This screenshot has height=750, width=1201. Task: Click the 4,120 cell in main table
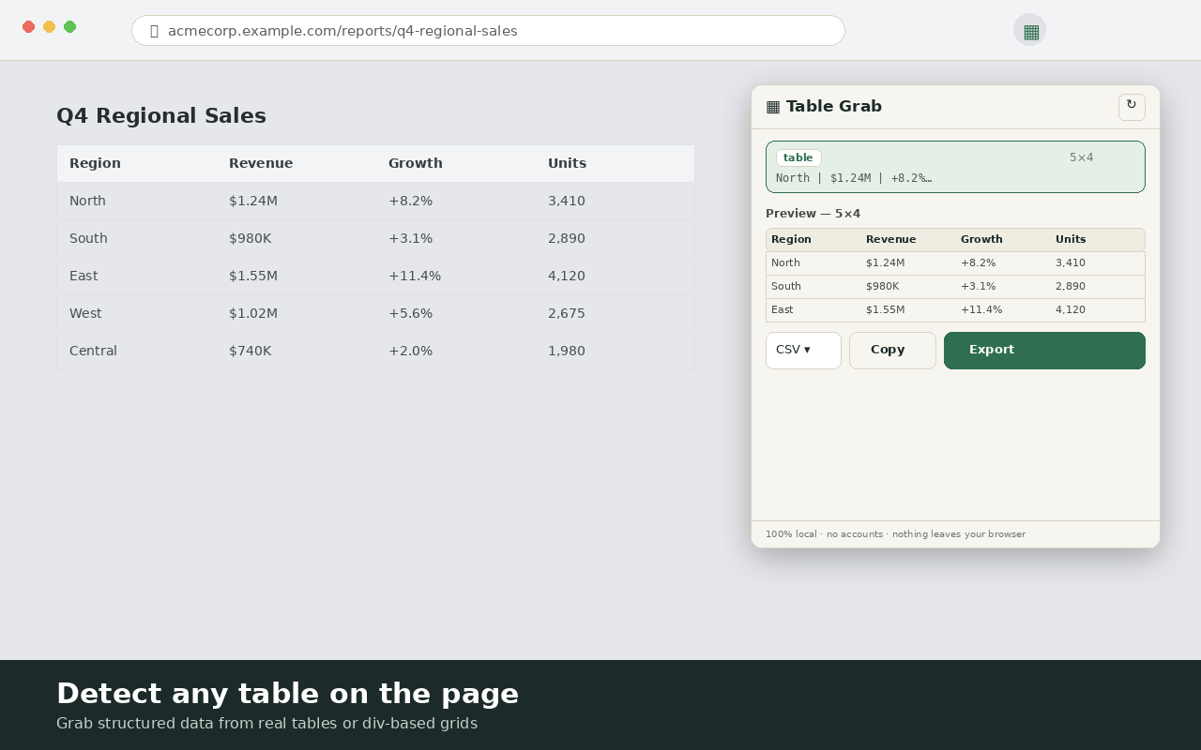click(567, 276)
